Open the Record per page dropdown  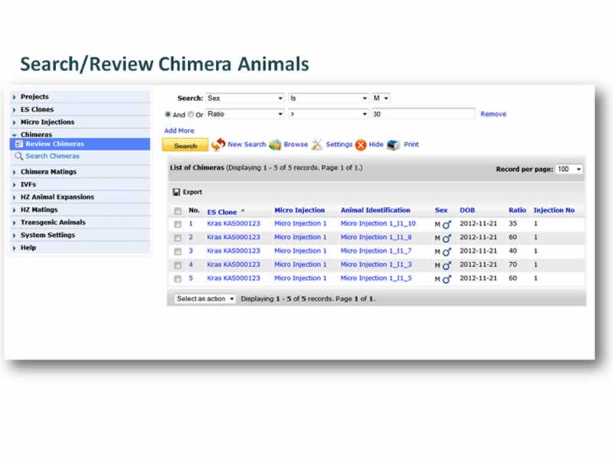tap(569, 169)
